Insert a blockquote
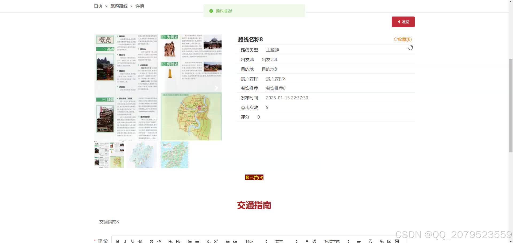513x243 pixels. (151, 241)
